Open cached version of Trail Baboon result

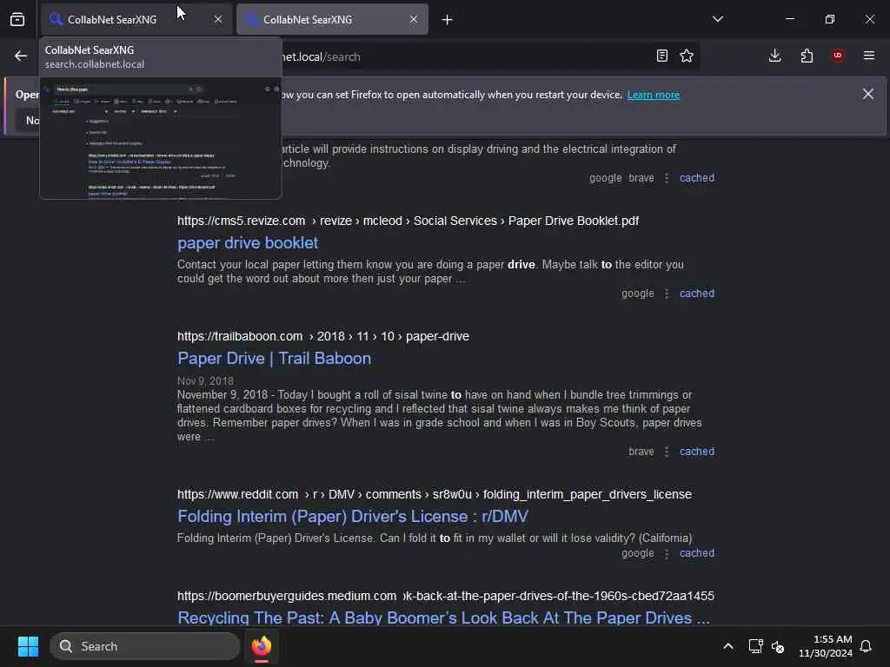[x=696, y=452]
